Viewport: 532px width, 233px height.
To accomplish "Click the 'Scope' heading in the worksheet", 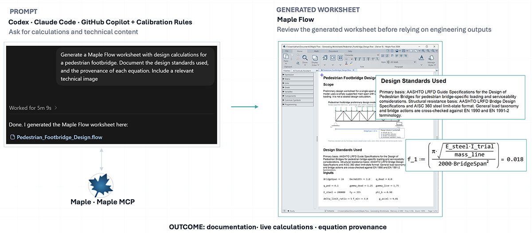I will tap(329, 84).
